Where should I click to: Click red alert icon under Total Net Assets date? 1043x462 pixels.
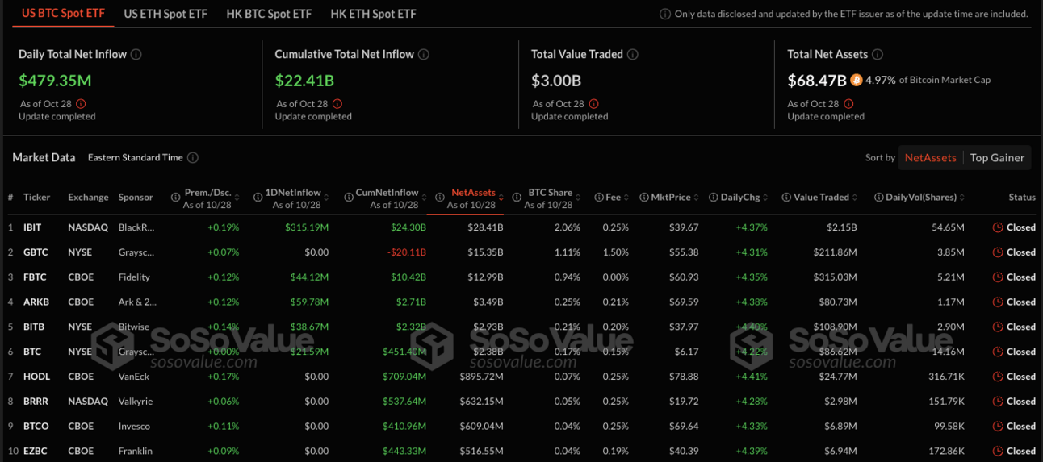coord(848,104)
